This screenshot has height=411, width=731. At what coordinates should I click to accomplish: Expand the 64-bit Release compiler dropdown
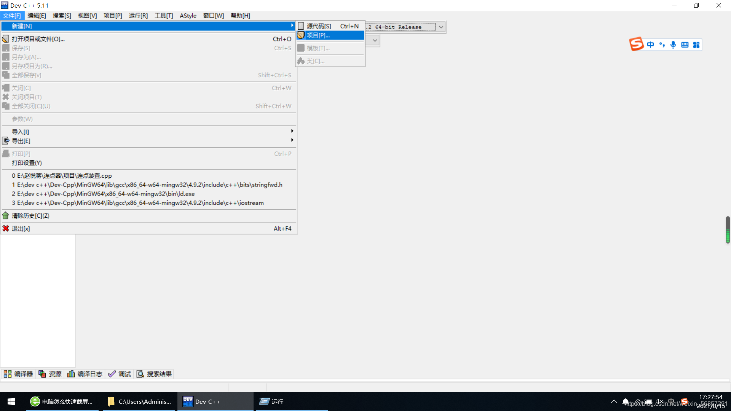pos(441,27)
